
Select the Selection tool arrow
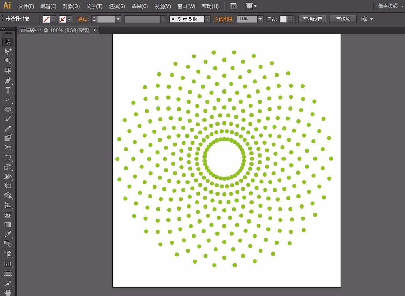coord(8,42)
